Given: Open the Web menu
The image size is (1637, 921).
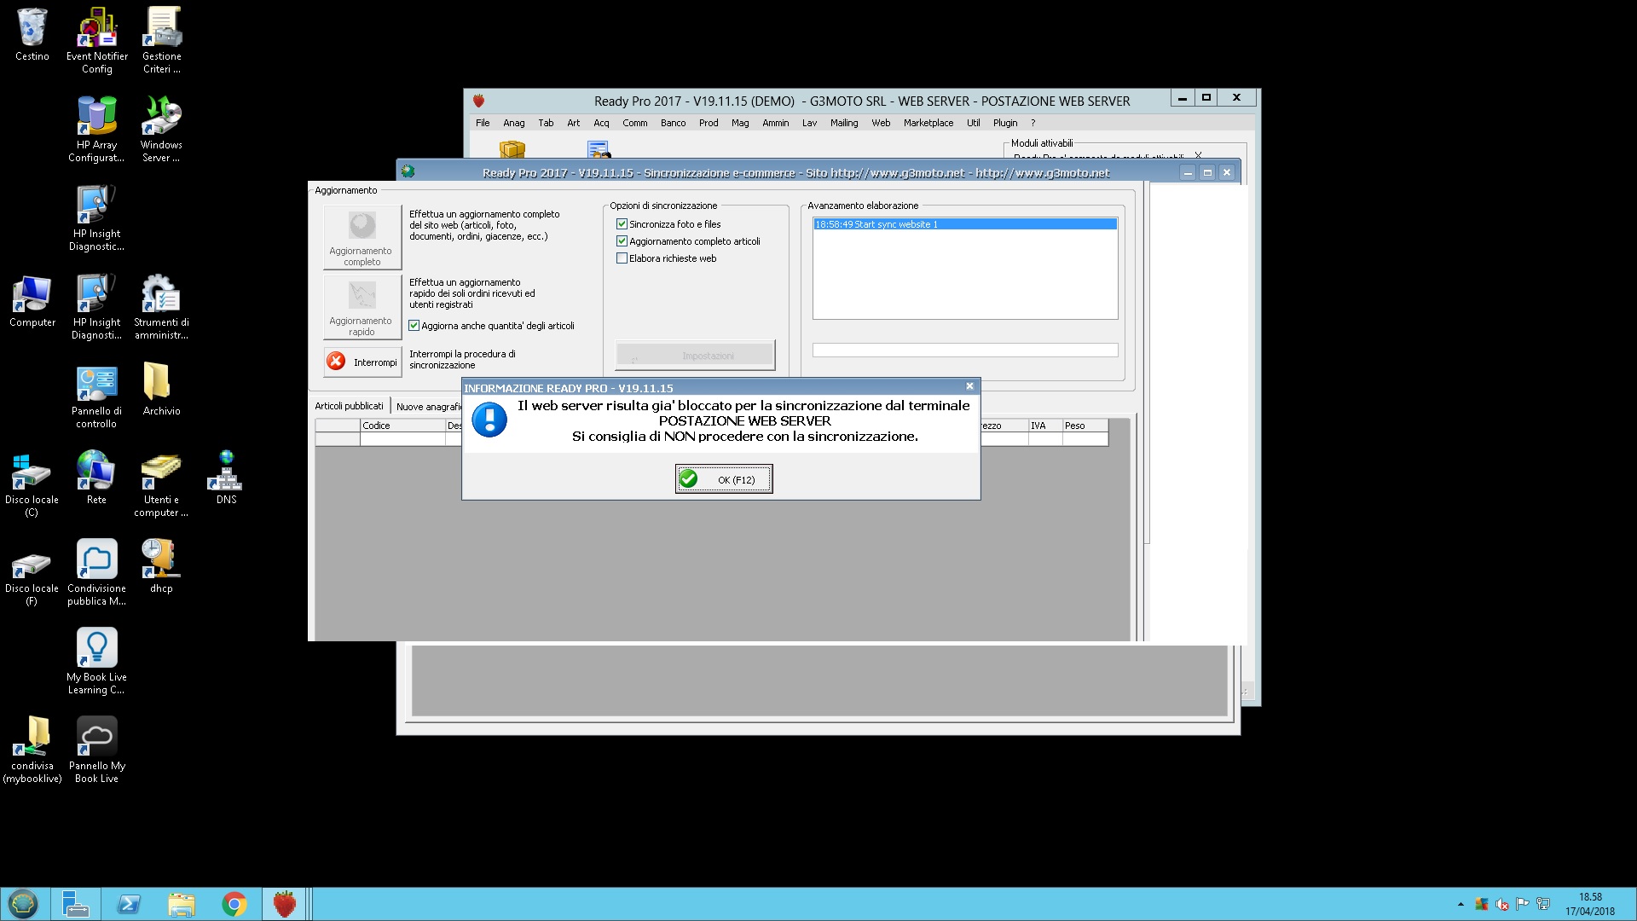Looking at the screenshot, I should pos(881,123).
